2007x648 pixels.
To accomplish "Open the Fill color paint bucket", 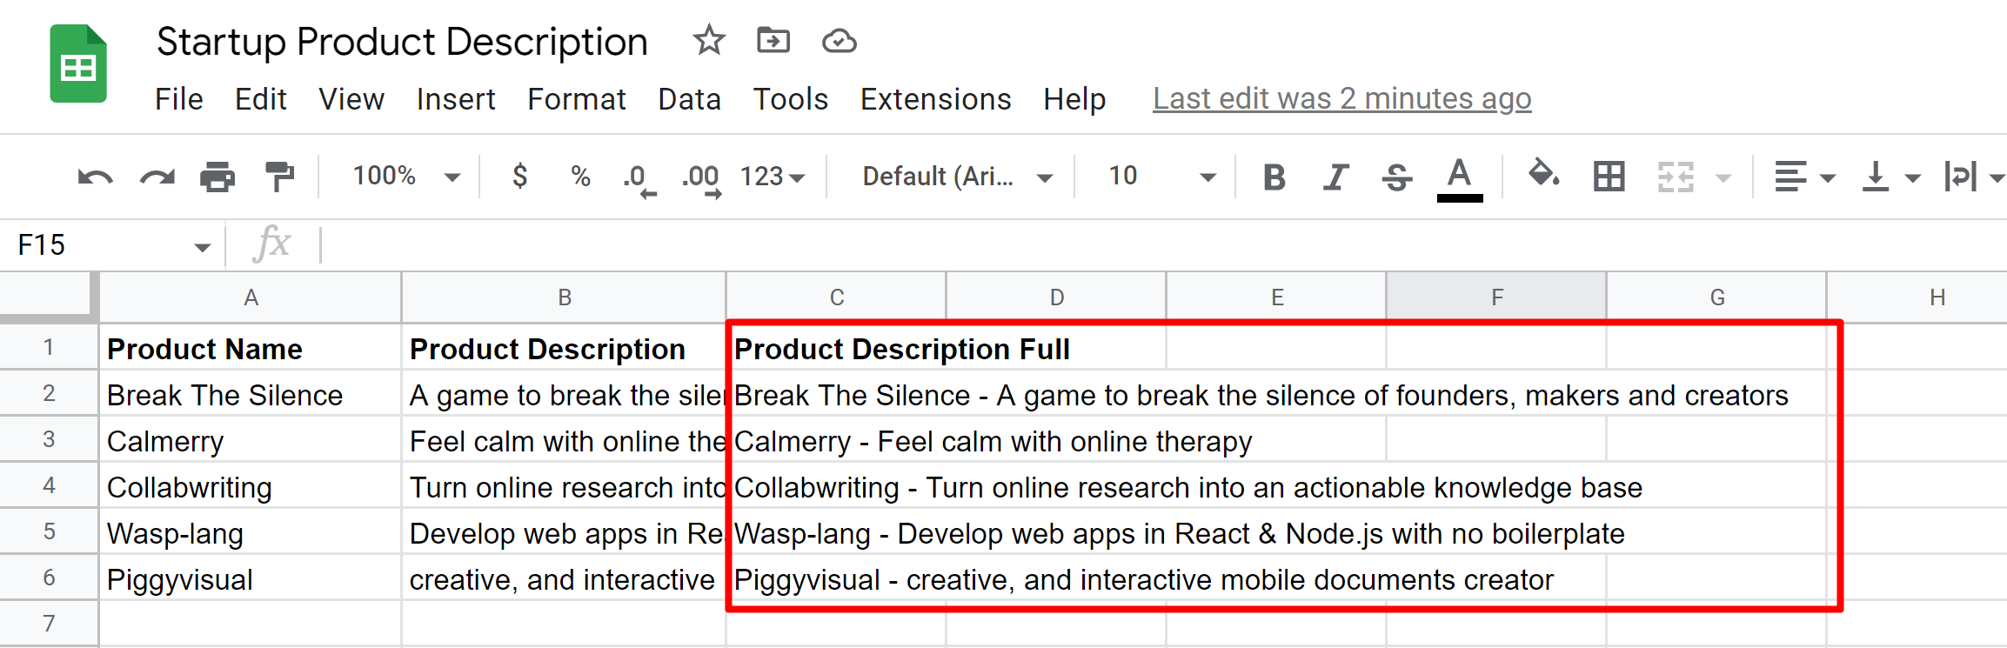I will point(1542,176).
